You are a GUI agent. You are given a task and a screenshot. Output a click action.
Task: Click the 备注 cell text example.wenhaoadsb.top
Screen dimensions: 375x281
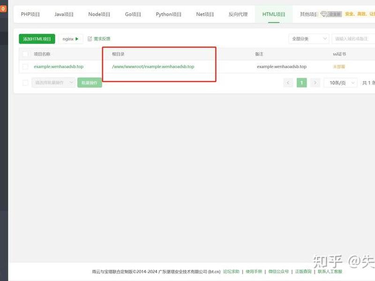pos(282,67)
